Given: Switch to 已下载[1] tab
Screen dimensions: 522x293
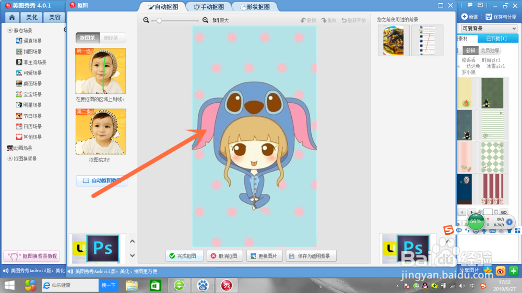Looking at the screenshot, I should click(496, 39).
